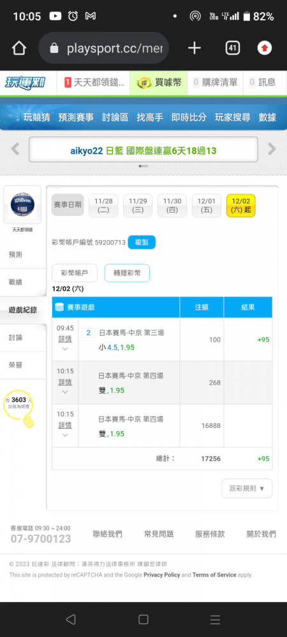Open the 派彩規則 dropdown
The width and height of the screenshot is (287, 637).
[x=247, y=489]
